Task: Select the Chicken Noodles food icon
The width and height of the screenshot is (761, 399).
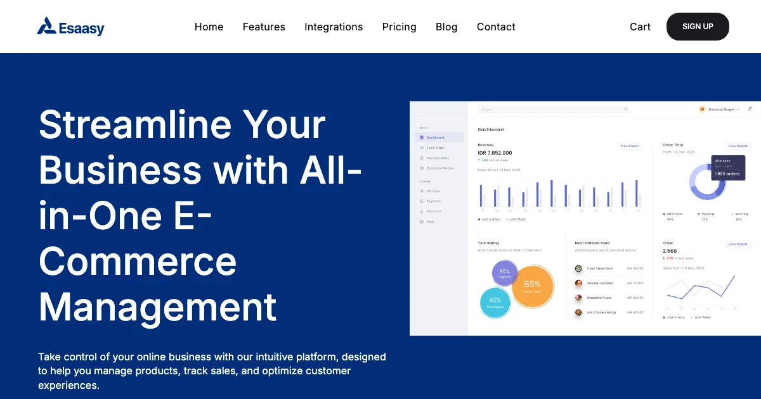Action: point(578,283)
